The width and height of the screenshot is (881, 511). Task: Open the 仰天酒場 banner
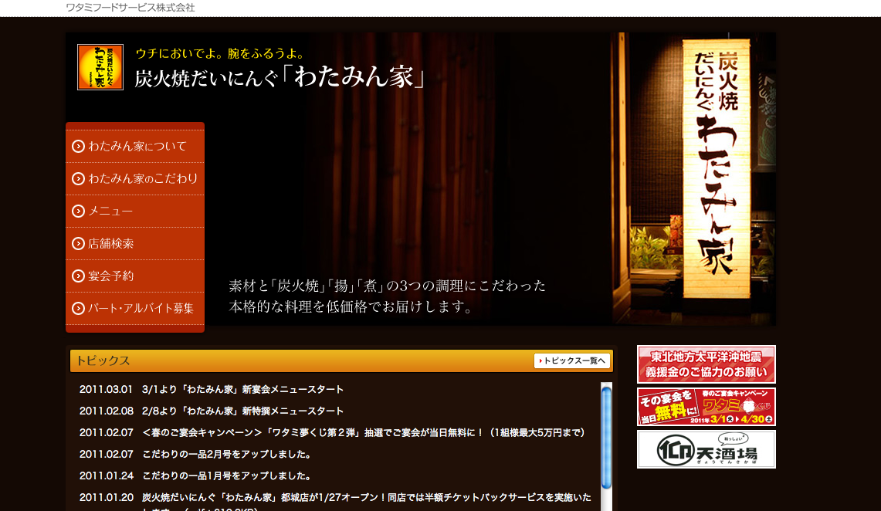point(706,449)
